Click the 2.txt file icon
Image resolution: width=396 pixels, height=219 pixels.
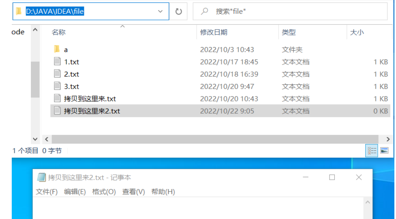pyautogui.click(x=57, y=74)
